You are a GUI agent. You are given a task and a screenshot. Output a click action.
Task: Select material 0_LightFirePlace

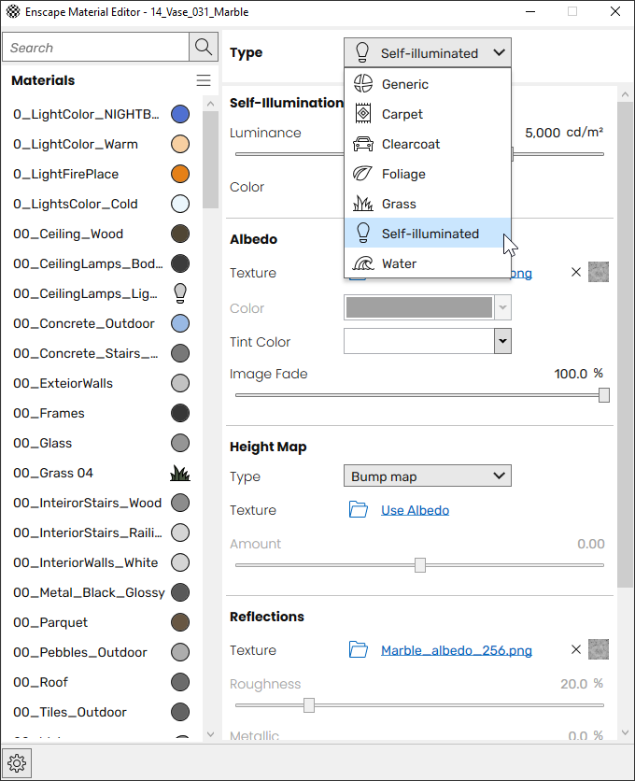[x=101, y=174]
